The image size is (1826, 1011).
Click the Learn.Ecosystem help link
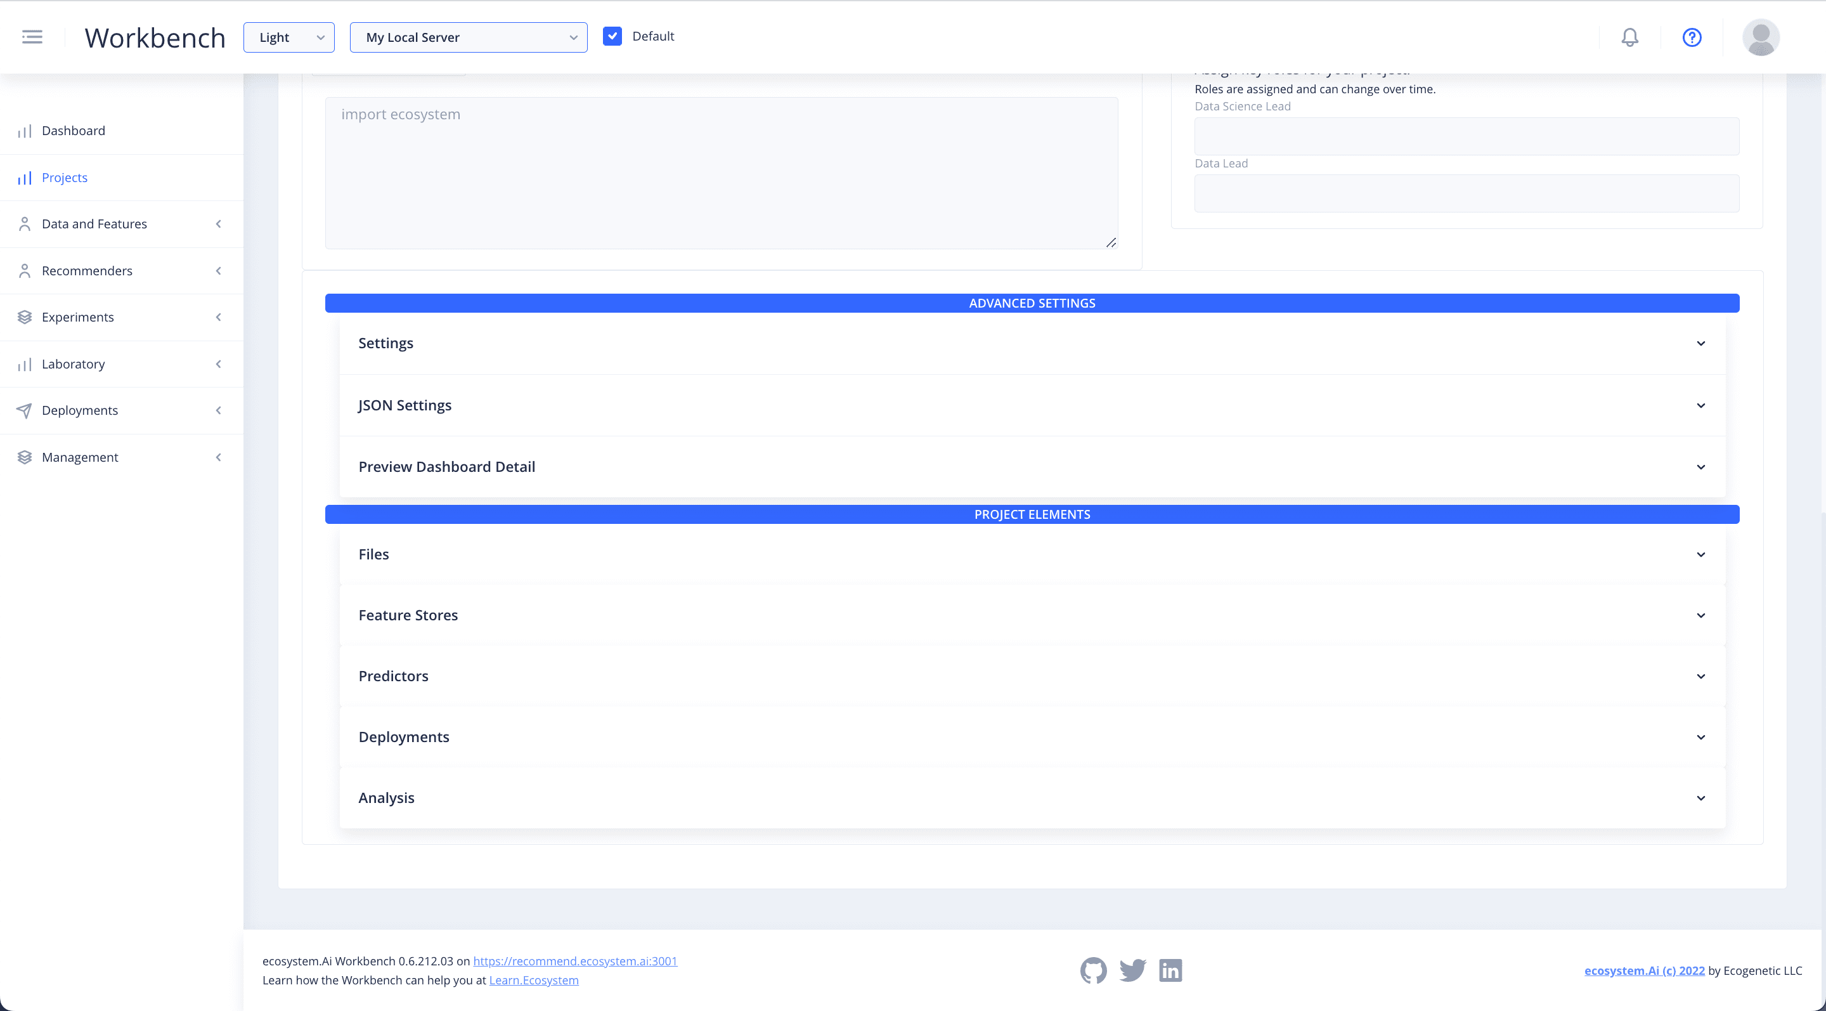(x=534, y=980)
